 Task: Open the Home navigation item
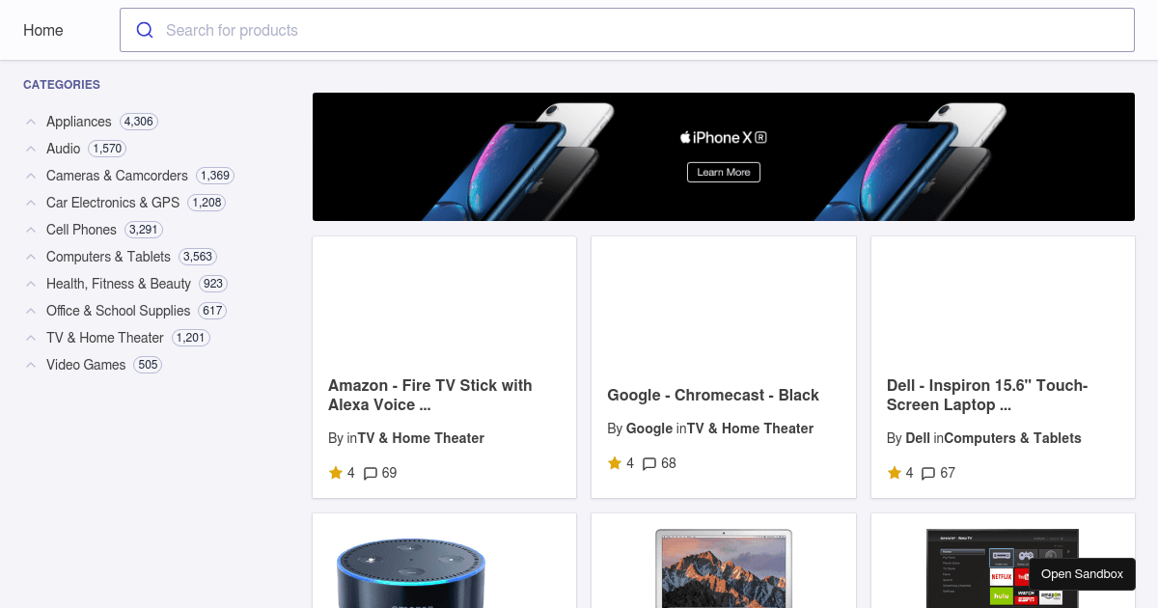pos(42,30)
